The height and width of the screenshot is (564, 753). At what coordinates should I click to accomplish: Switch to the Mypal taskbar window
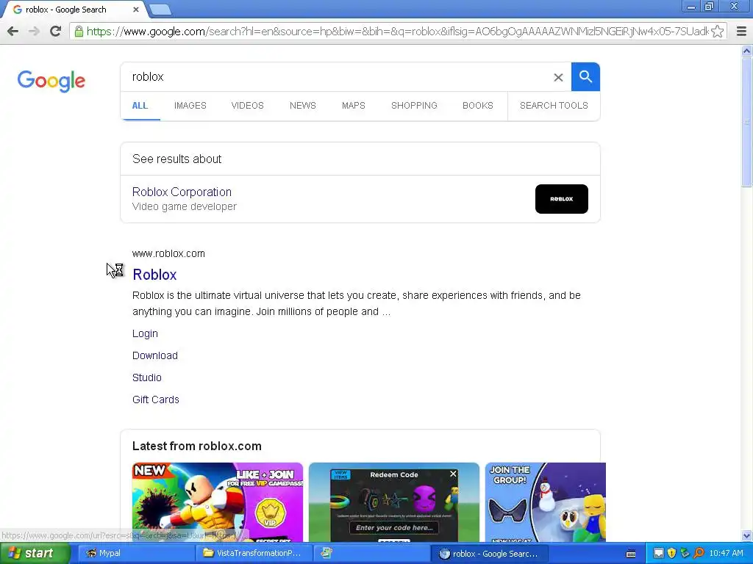(x=135, y=553)
